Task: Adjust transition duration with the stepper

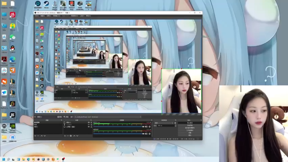Action: 176,126
